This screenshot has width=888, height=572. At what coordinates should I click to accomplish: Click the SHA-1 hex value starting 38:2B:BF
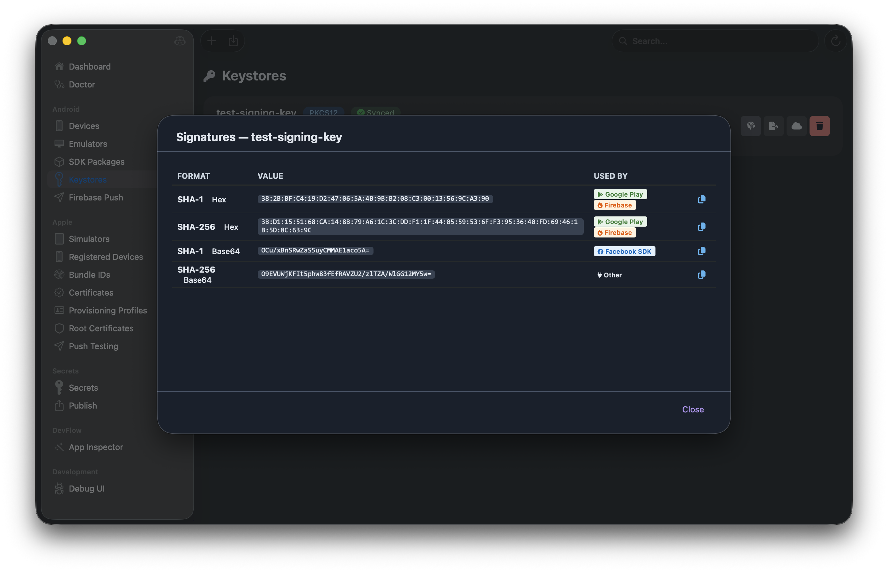coord(375,199)
